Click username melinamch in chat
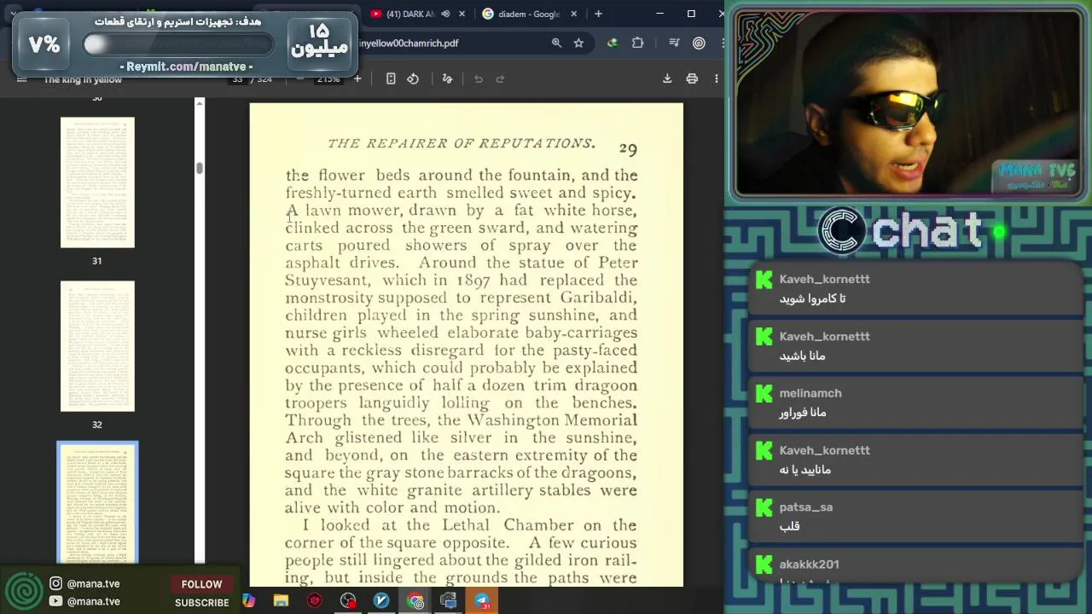 click(810, 393)
